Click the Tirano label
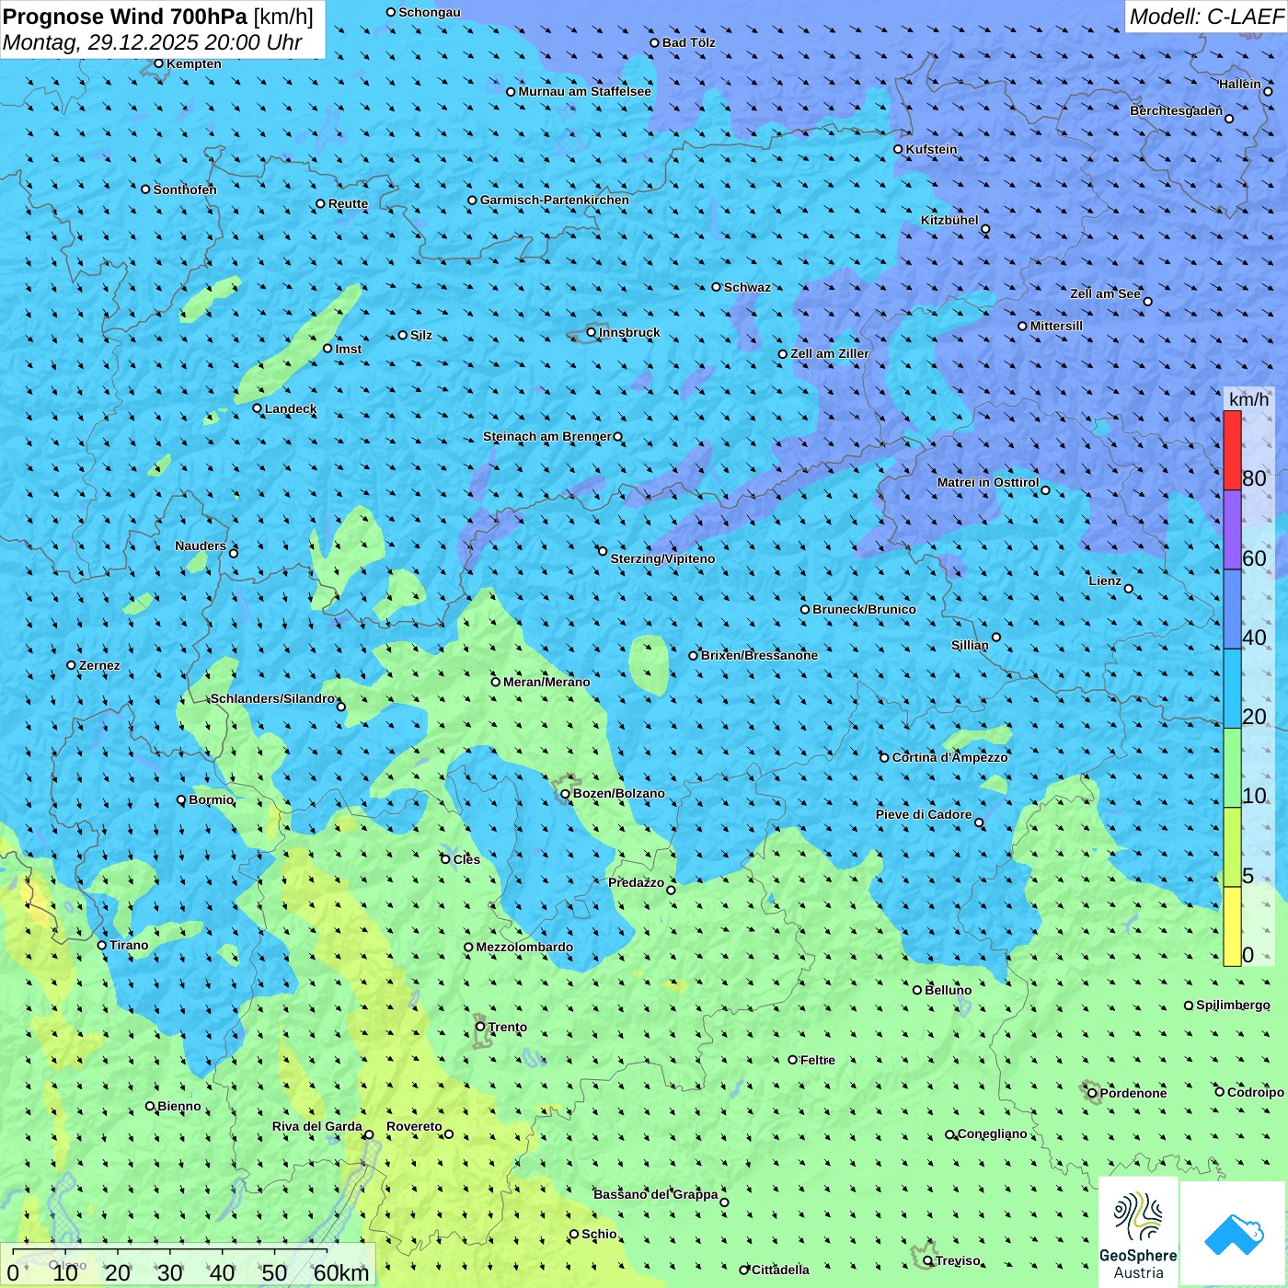This screenshot has height=1288, width=1288. [x=129, y=945]
